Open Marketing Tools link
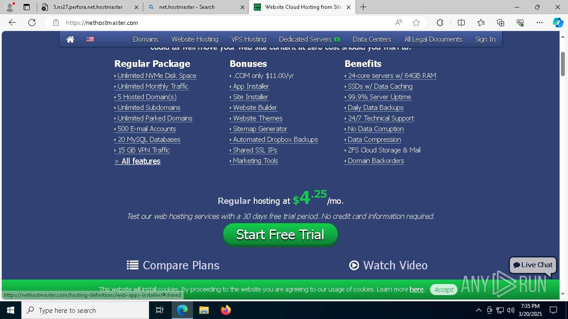The height and width of the screenshot is (319, 568). click(256, 161)
